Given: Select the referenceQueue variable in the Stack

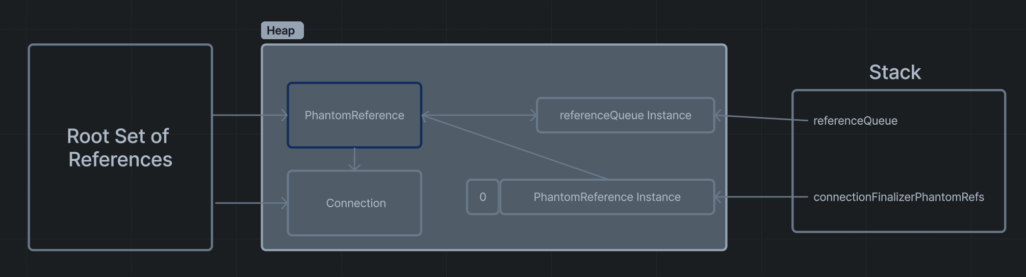Looking at the screenshot, I should 855,121.
